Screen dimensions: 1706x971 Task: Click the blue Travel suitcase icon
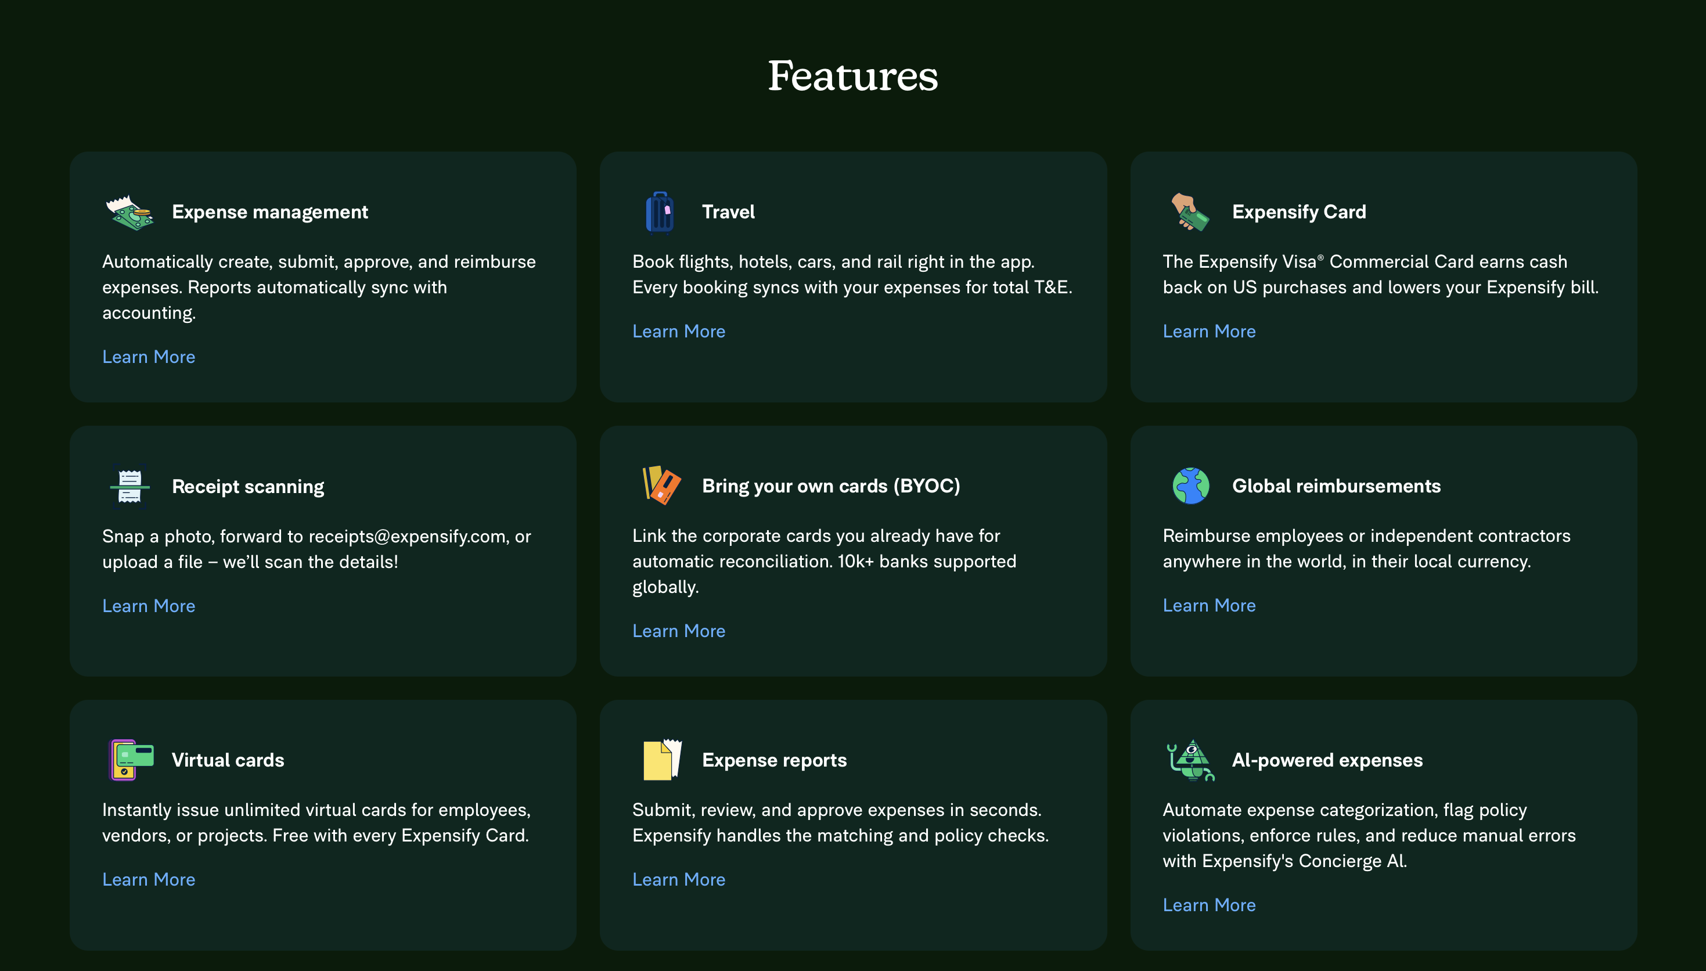tap(659, 213)
